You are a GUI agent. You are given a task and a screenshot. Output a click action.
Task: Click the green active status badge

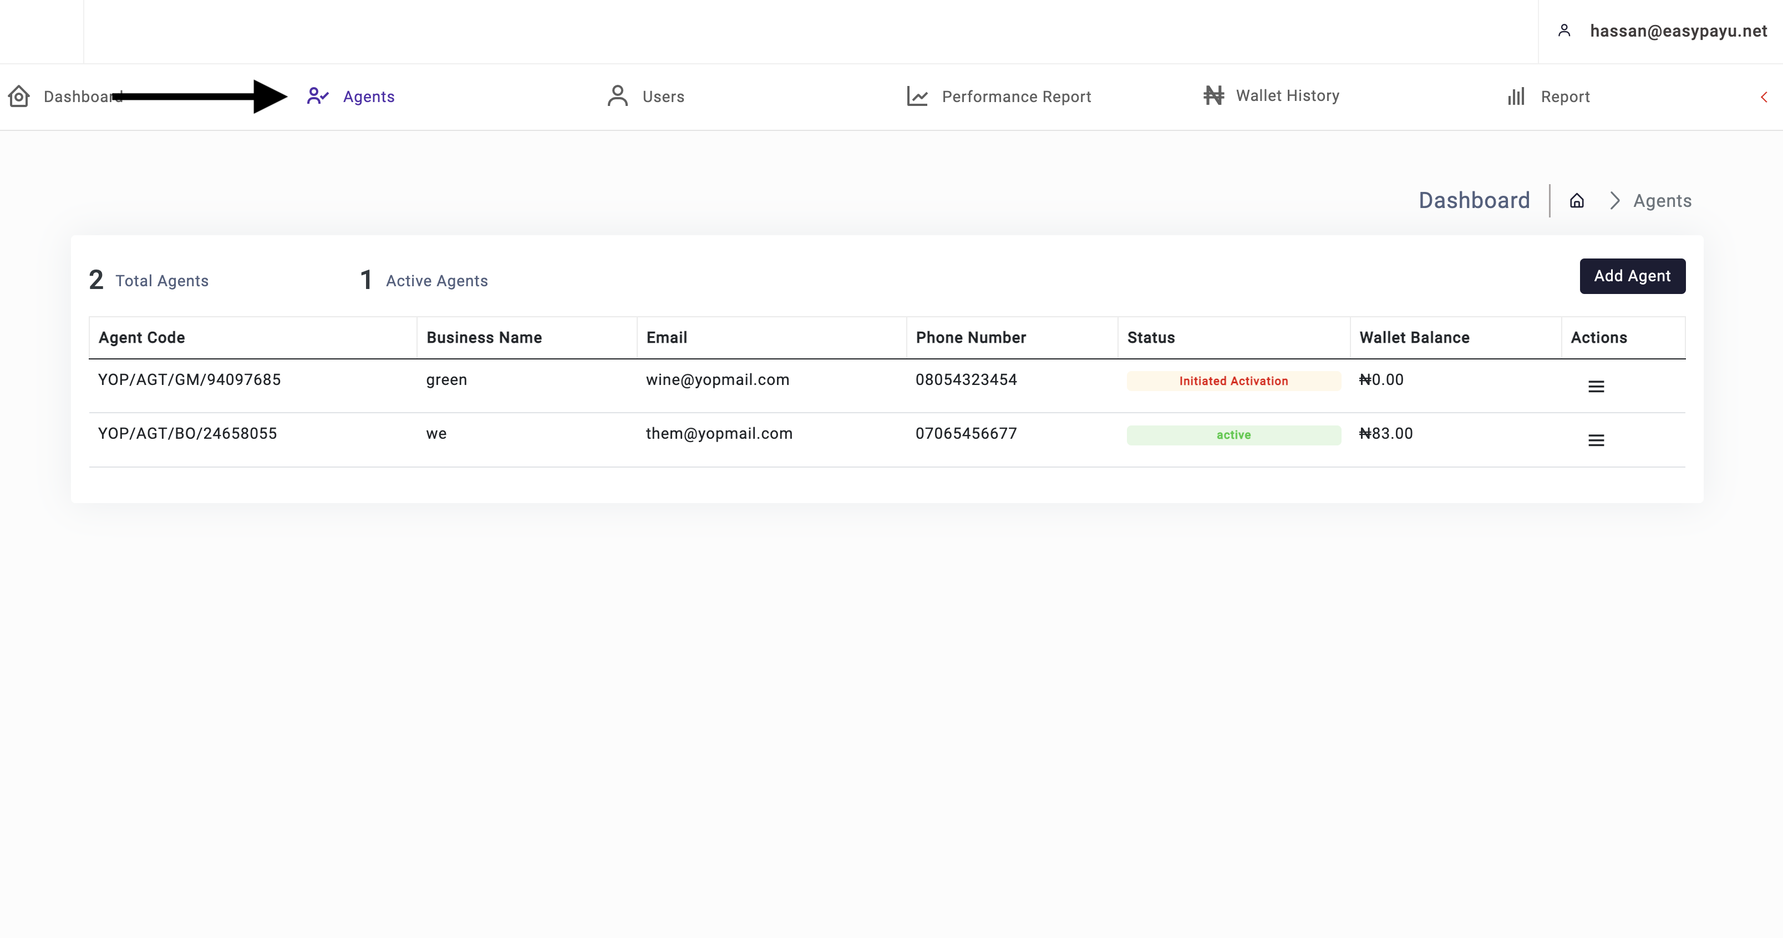pos(1233,435)
